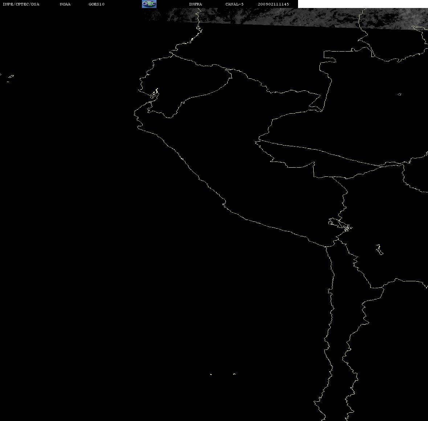Image resolution: width=428 pixels, height=421 pixels.
Task: Click the INPE/CPTEC/DSA header label
Action: coord(21,4)
